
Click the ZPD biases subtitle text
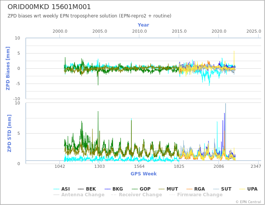[x=89, y=16]
